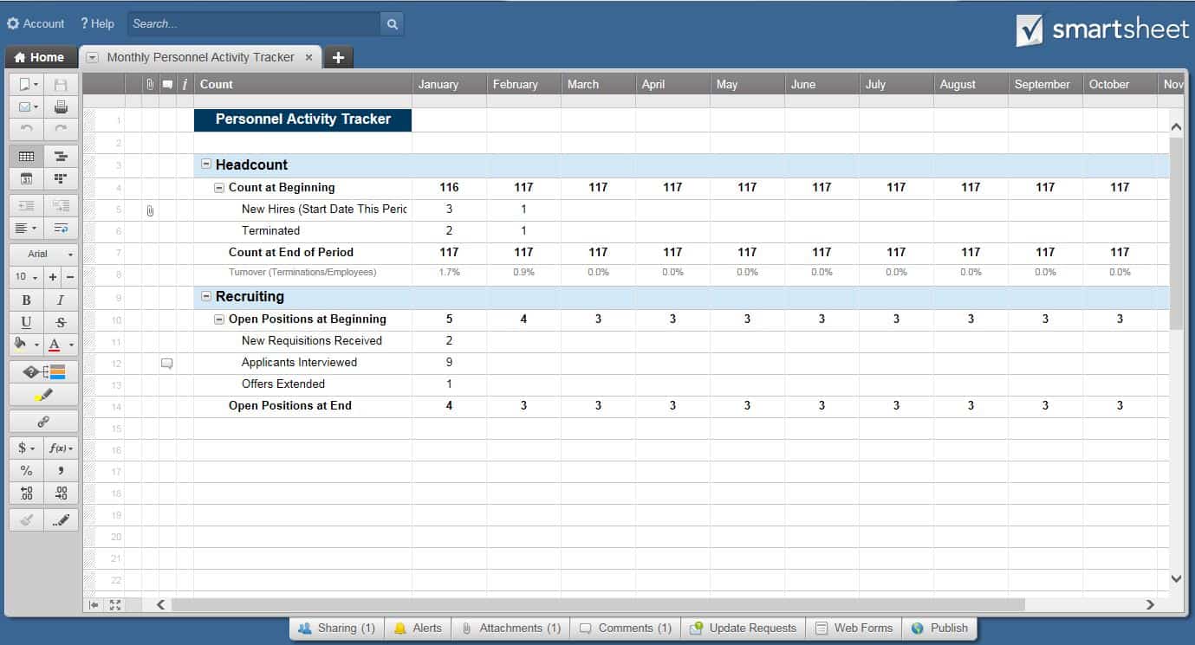Open the comment bubble on row 12
This screenshot has height=645, width=1195.
(166, 363)
